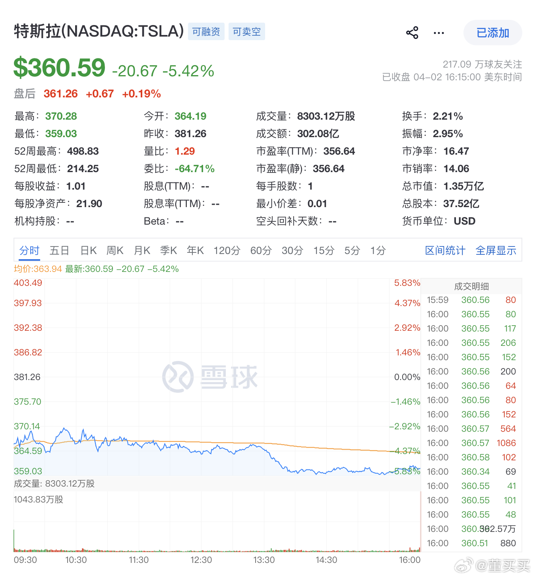
Task: Switch to the 5分 chart tab
Action: tap(352, 250)
